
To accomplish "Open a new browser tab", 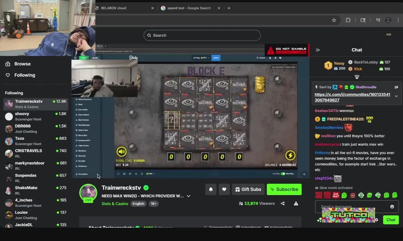I will click(229, 8).
